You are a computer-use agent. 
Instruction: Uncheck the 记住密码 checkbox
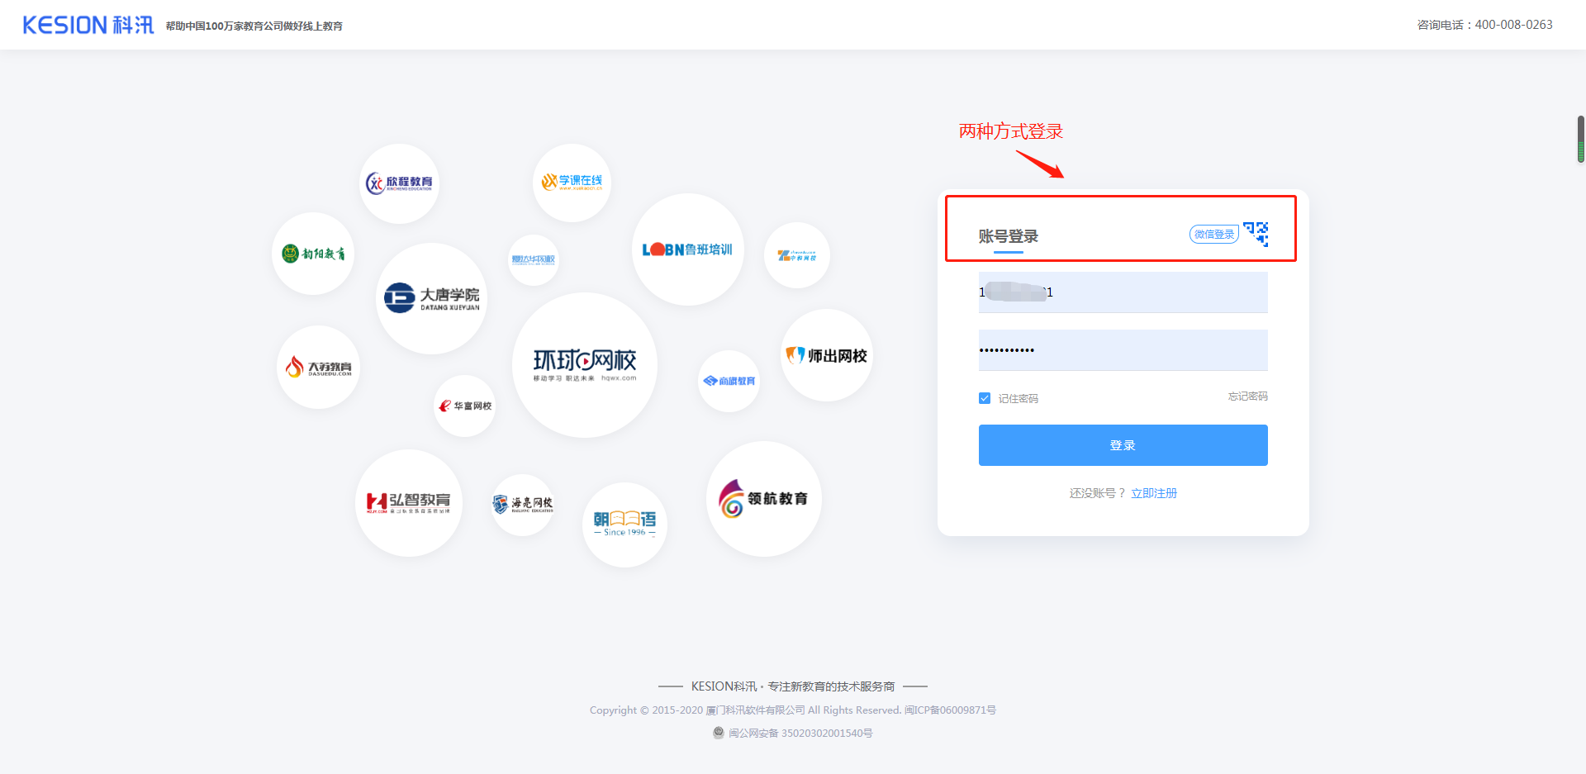985,398
